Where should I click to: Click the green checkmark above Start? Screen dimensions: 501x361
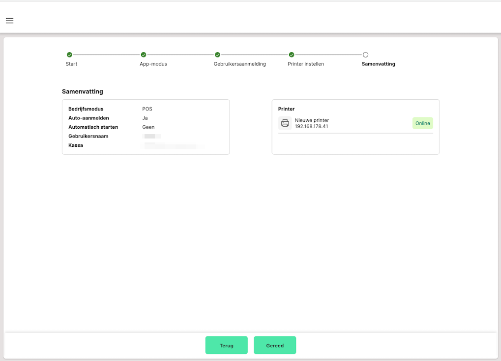pos(69,55)
